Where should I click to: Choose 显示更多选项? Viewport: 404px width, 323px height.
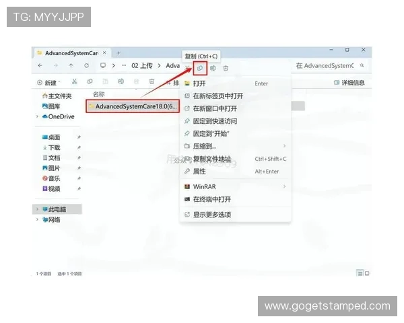236,215
